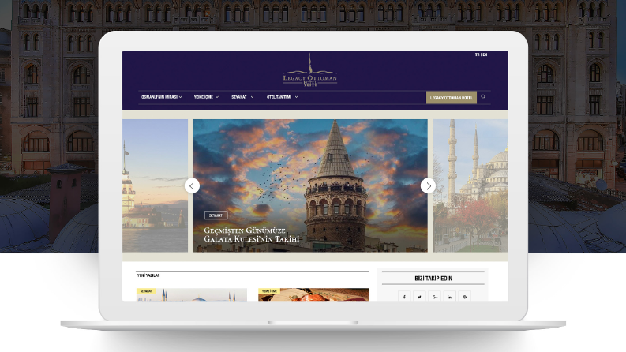
Task: Expand Otel Tanıtımı menu chevron
Action: click(x=296, y=97)
